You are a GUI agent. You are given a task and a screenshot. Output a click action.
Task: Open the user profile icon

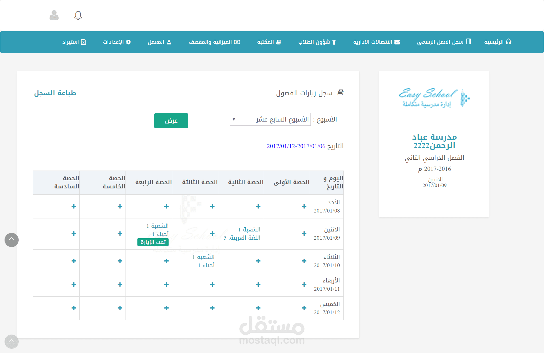[x=54, y=15]
